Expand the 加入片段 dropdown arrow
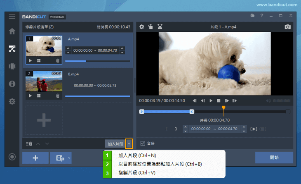 point(129,144)
